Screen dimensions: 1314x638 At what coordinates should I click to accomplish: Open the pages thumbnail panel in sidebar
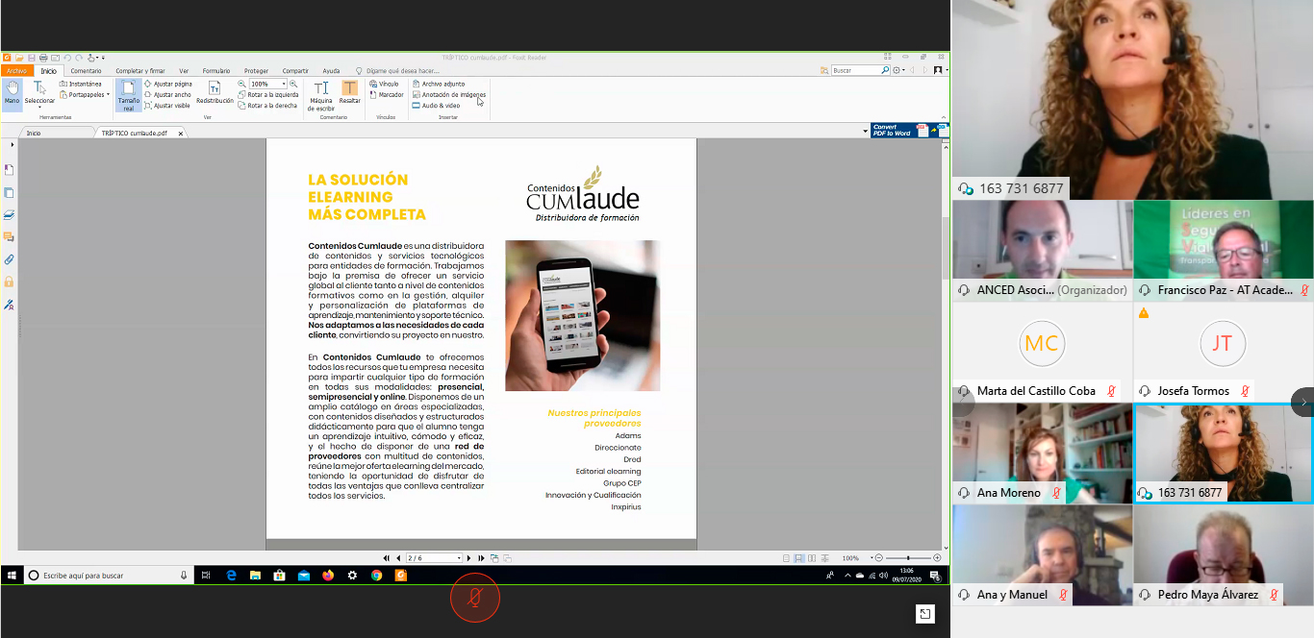tap(9, 192)
